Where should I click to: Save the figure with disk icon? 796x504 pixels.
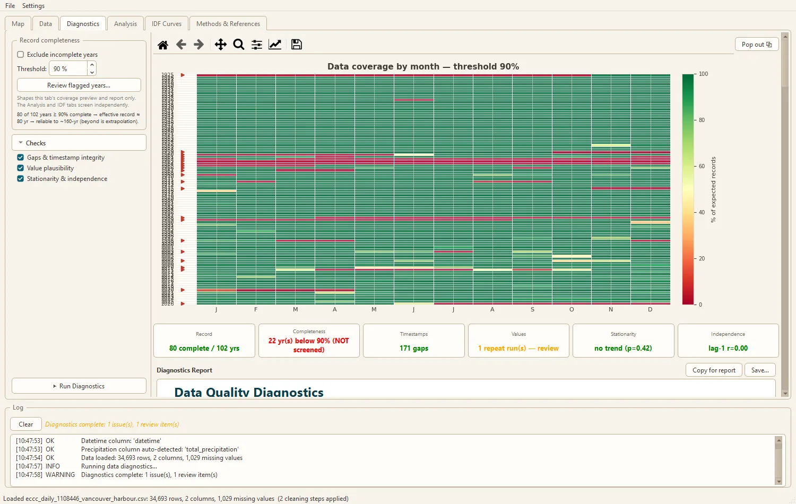pyautogui.click(x=297, y=45)
